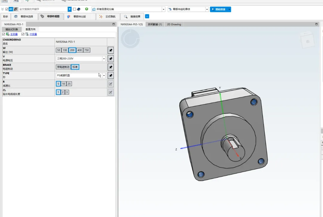Viewport: 323px width, 217px height.
Task: Select 400 W output
Action: [x=80, y=50]
